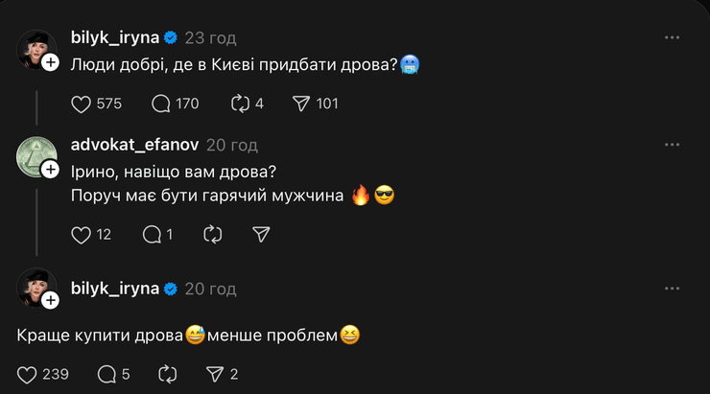710x394 pixels.
Task: Share the last reply with 2 shares
Action: (216, 374)
